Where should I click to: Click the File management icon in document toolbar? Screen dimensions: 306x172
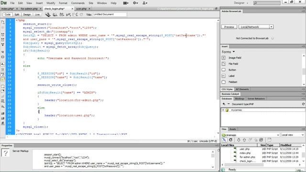[x=62, y=15]
